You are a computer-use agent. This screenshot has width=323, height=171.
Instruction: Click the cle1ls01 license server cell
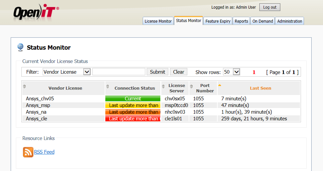(x=173, y=119)
